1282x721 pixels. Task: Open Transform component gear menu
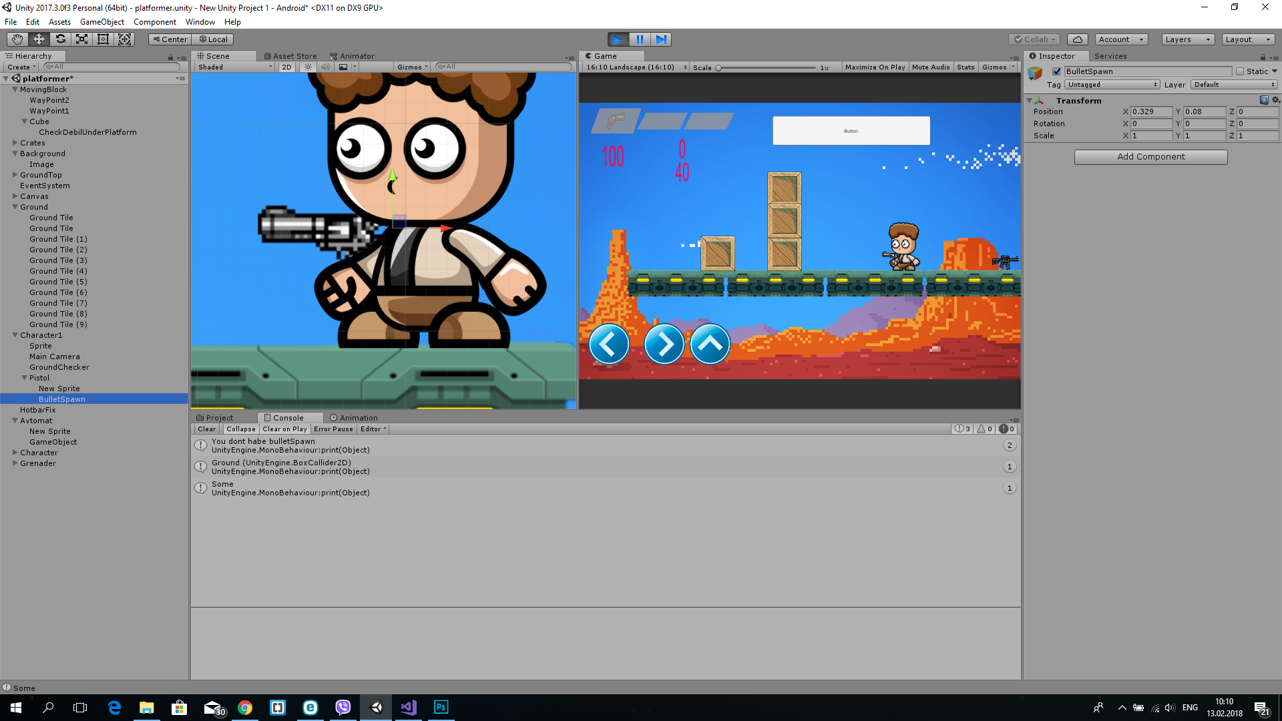coord(1275,100)
